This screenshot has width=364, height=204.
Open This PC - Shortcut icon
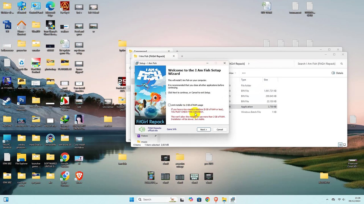tap(7, 141)
